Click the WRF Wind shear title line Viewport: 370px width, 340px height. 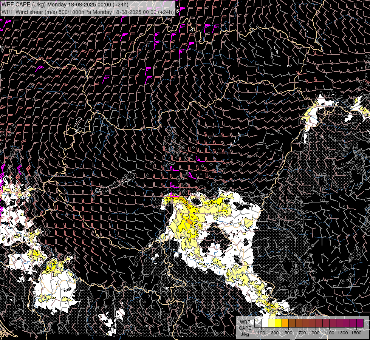coord(88,12)
